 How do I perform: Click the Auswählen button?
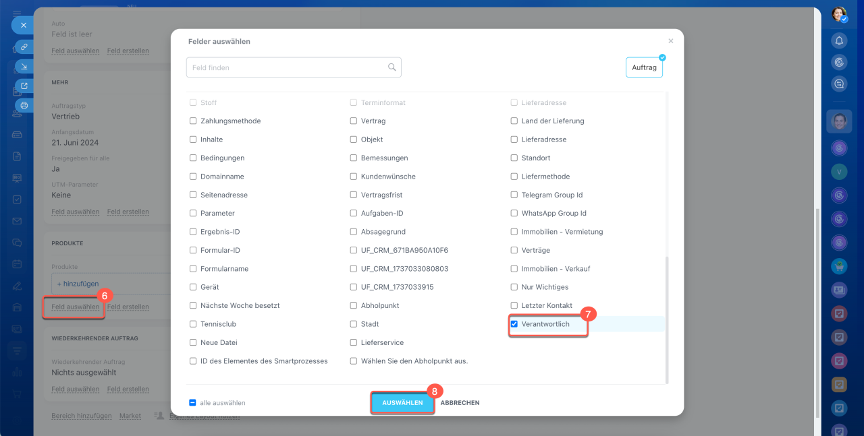click(402, 403)
